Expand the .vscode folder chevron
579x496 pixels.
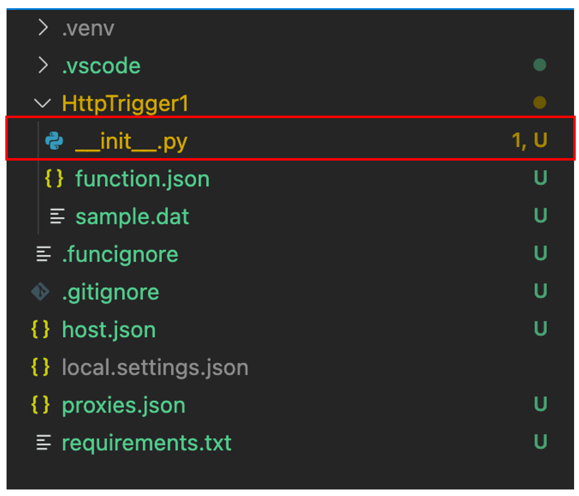point(43,65)
